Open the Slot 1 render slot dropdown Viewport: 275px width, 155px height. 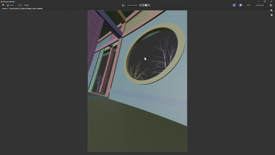[250, 5]
